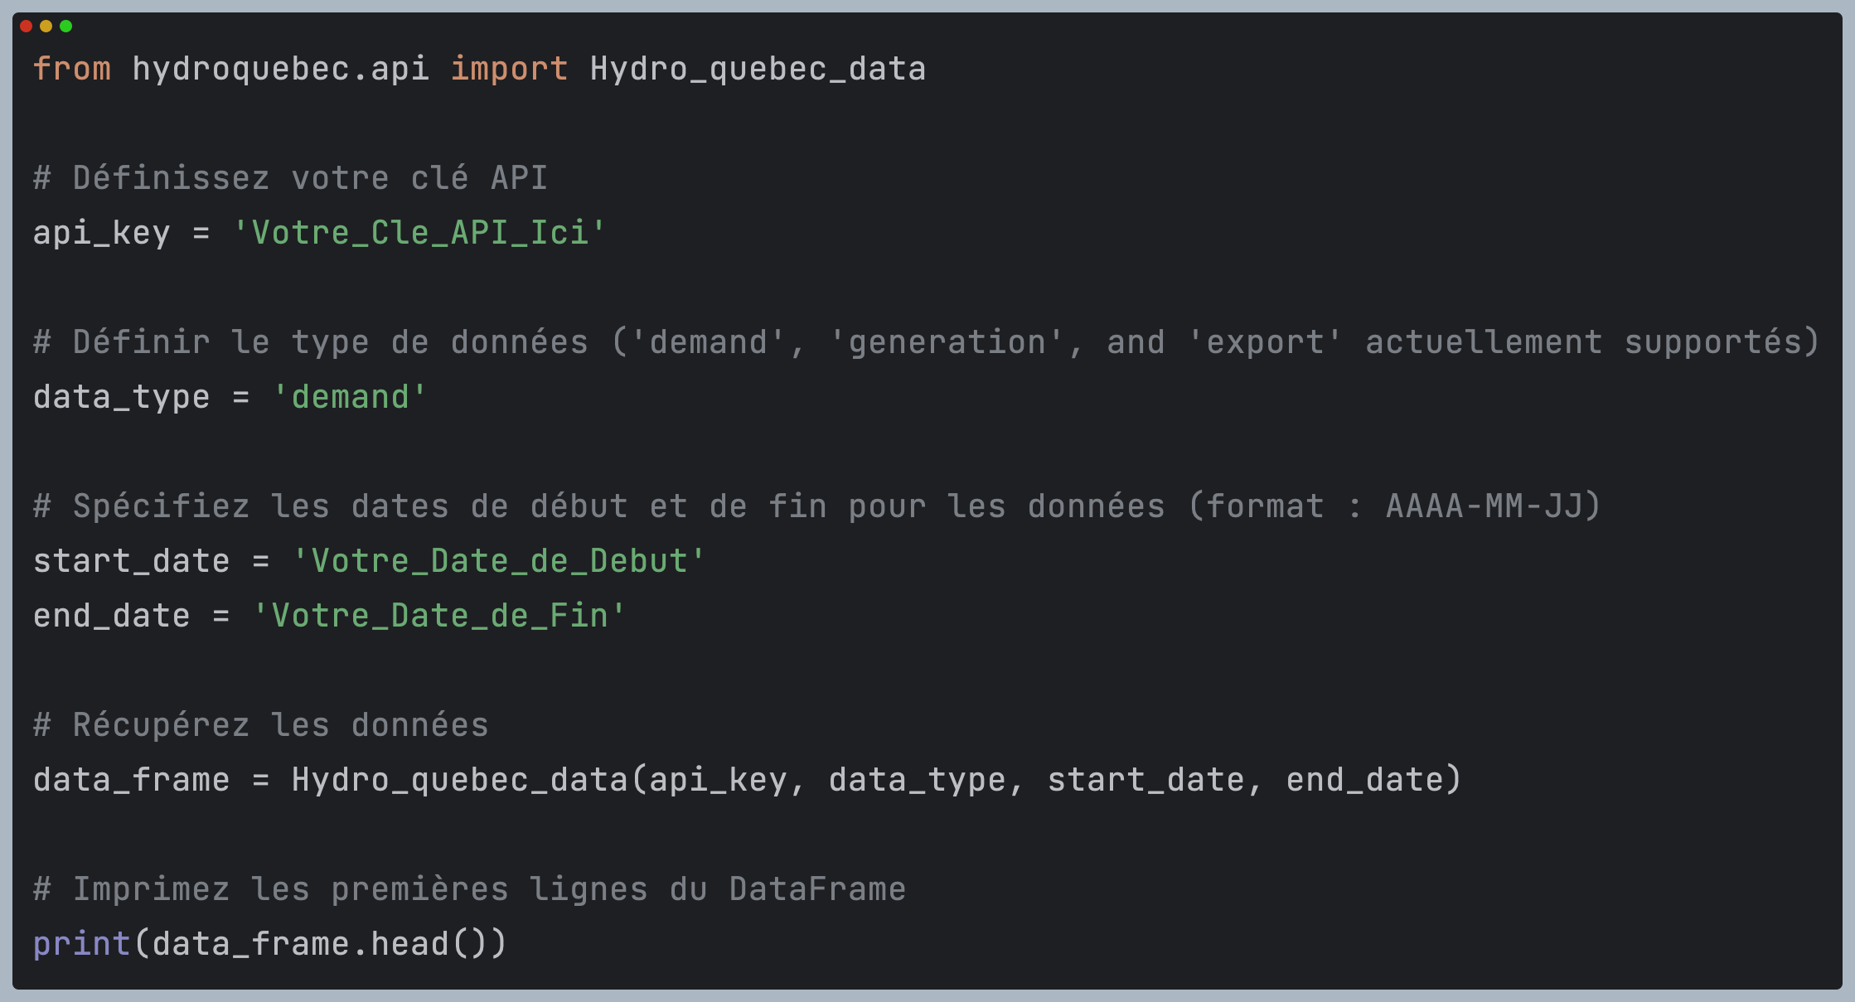Click the comment '# Définissez votre clé API'

click(291, 178)
